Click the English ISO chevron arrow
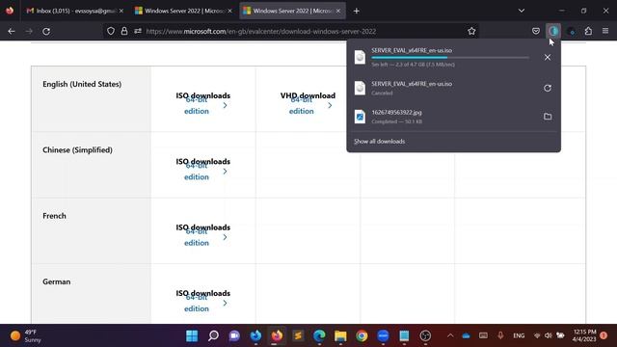 (225, 105)
